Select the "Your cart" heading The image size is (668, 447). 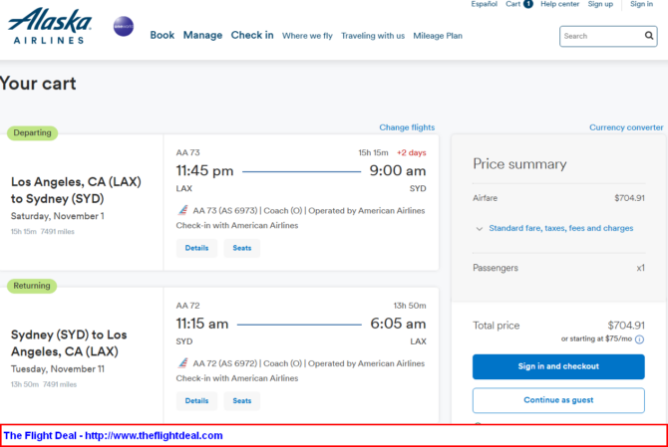[x=38, y=84]
